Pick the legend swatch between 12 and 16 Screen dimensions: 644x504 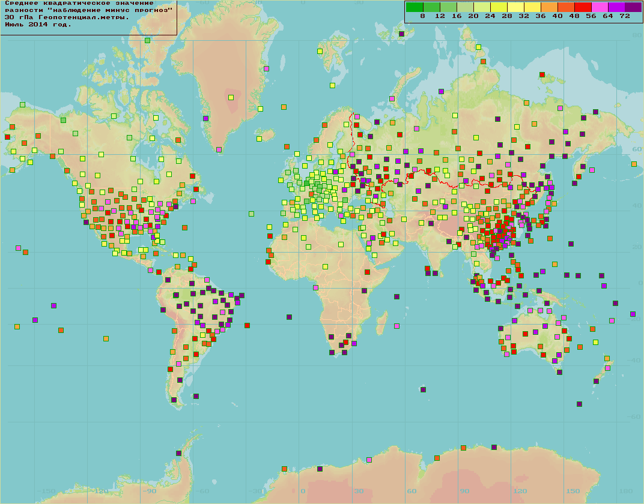[x=448, y=7]
